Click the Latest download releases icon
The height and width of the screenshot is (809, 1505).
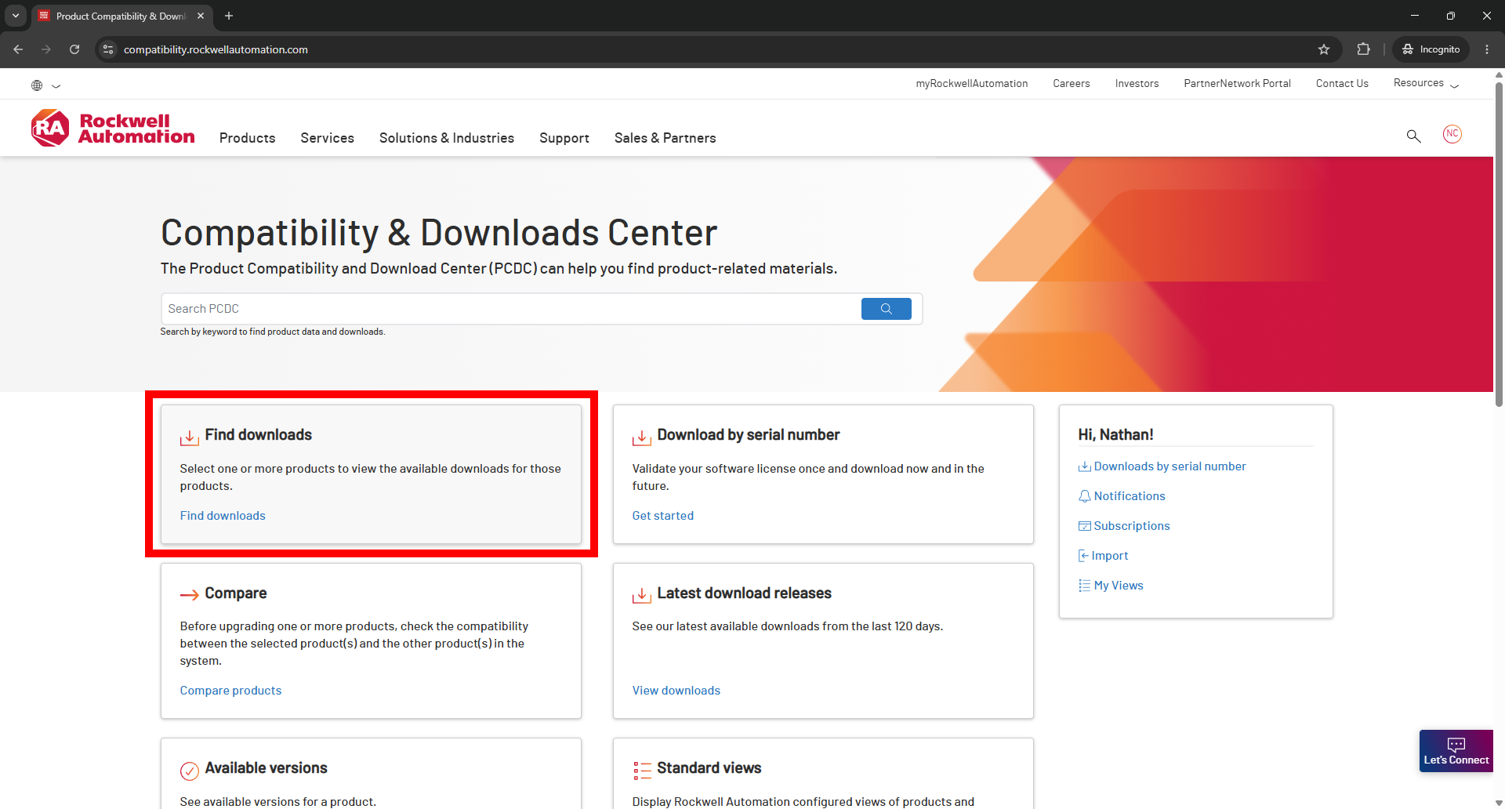pyautogui.click(x=641, y=595)
